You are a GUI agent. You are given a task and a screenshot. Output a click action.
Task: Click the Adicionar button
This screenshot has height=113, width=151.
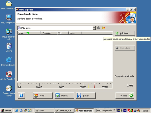coord(125,33)
